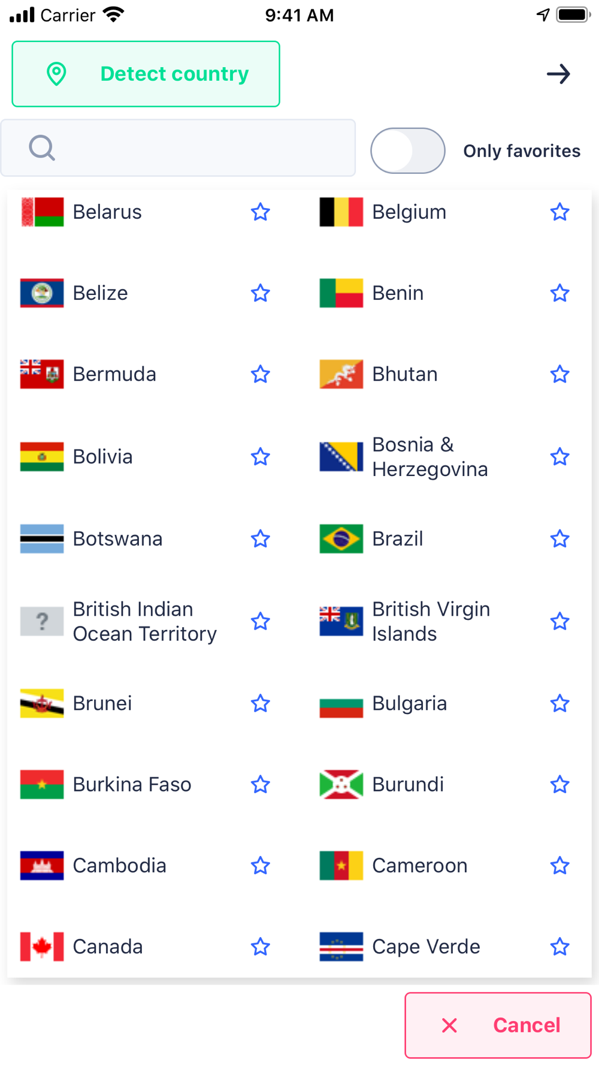
Task: Click the Burundi flag icon
Action: tap(341, 784)
